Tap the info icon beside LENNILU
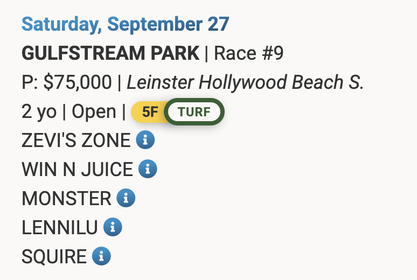 tap(113, 227)
